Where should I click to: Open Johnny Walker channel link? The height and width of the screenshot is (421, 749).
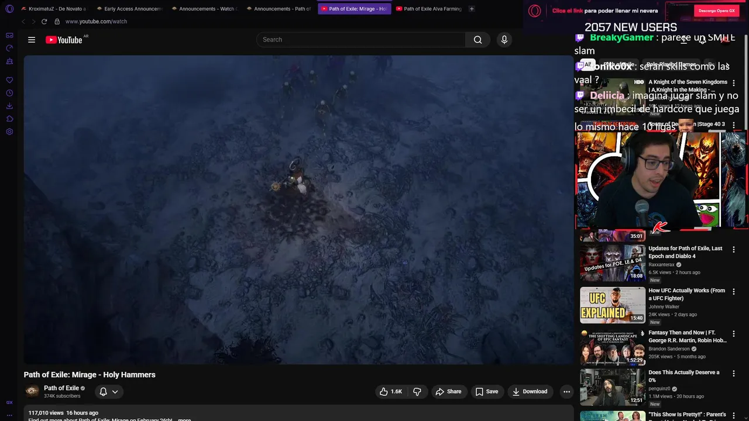coord(664,306)
